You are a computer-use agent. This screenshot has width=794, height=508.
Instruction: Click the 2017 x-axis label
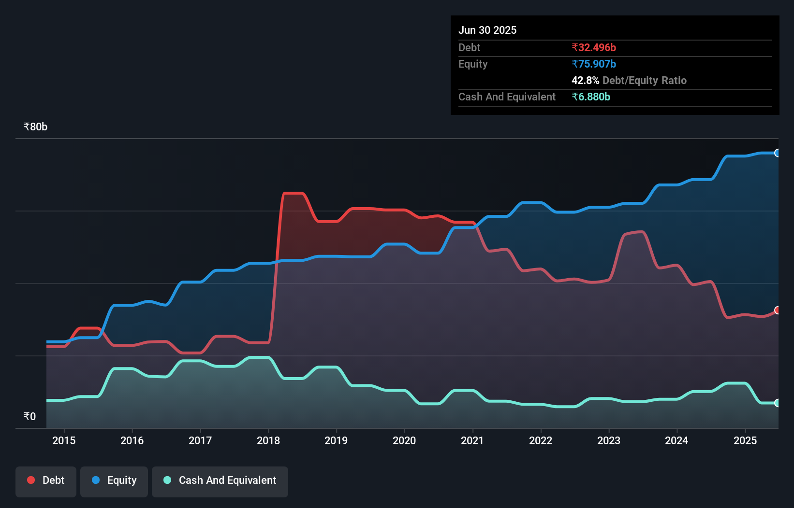(x=200, y=440)
